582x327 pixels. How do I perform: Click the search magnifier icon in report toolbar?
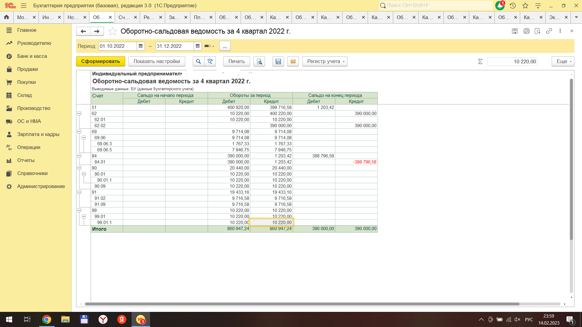coord(198,61)
